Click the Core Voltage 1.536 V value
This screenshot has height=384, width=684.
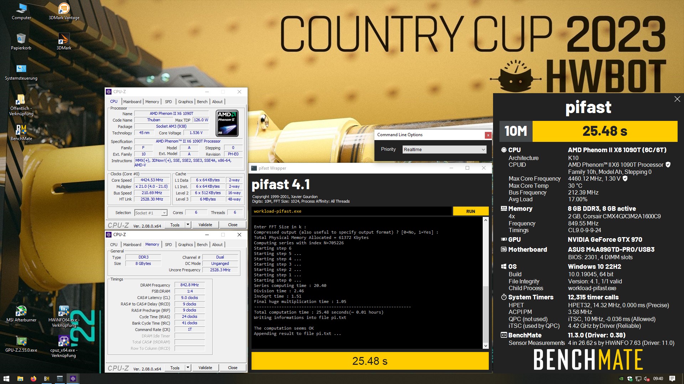pos(196,133)
